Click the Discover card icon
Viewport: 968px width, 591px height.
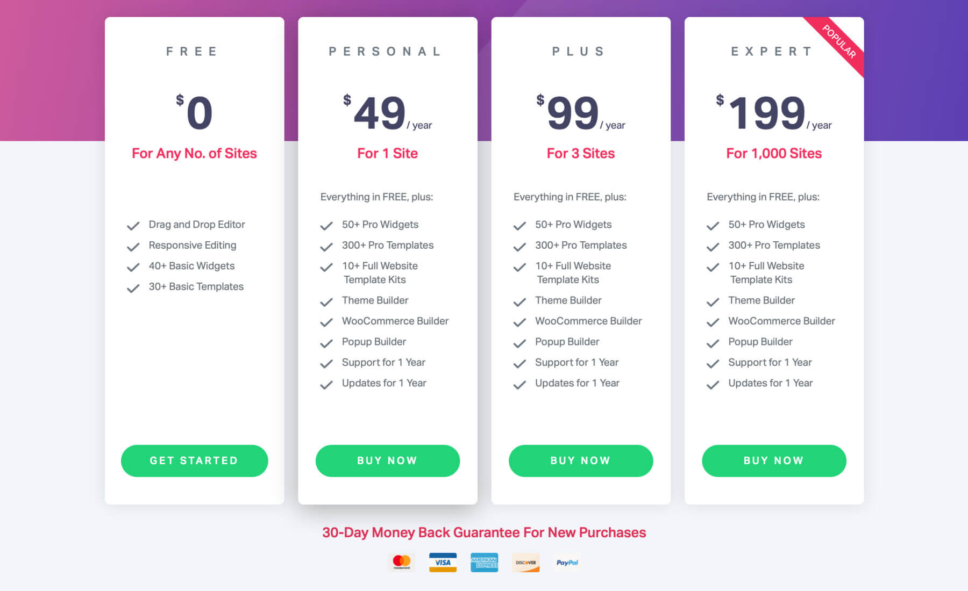pos(525,563)
